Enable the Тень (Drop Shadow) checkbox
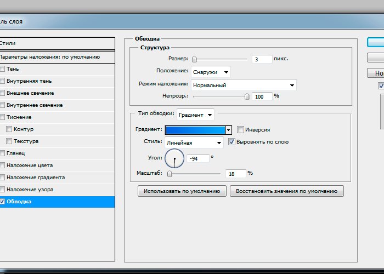The height and width of the screenshot is (274, 384). 3,69
